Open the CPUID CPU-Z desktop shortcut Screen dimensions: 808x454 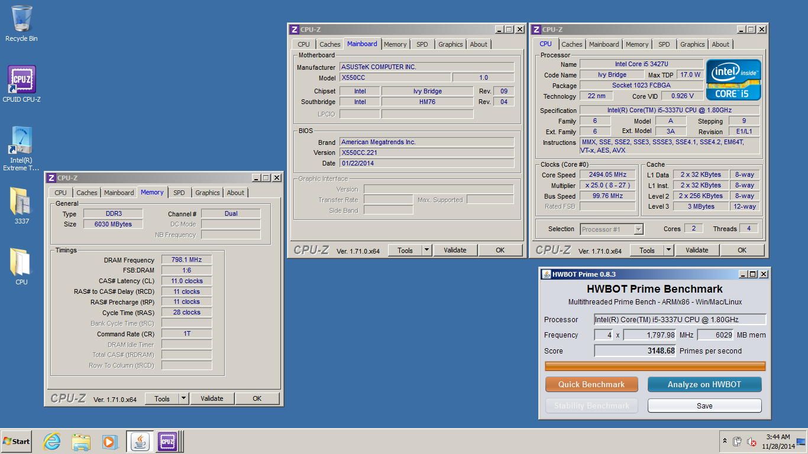point(21,84)
